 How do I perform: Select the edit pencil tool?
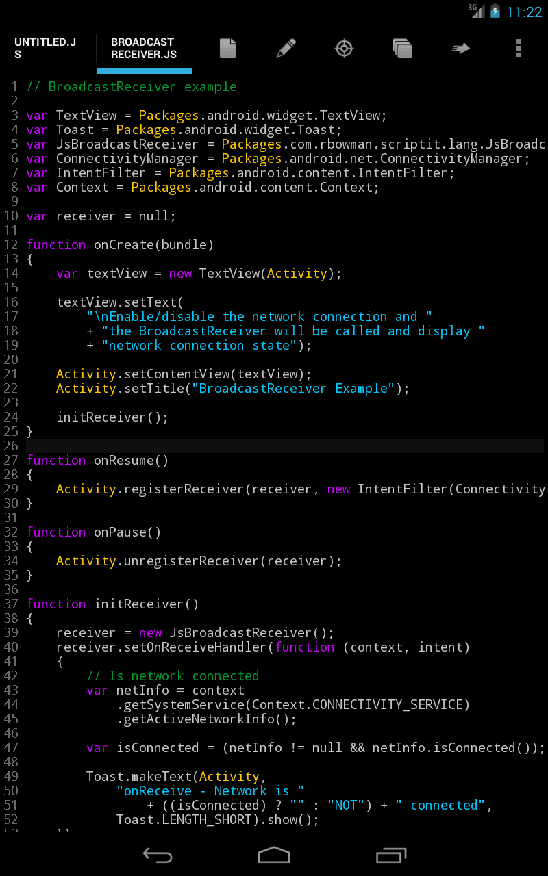click(286, 48)
